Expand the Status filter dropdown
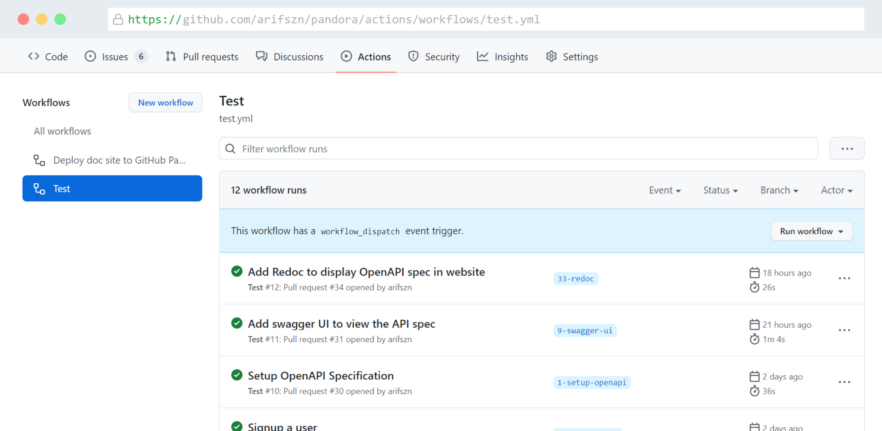The image size is (882, 431). [720, 190]
